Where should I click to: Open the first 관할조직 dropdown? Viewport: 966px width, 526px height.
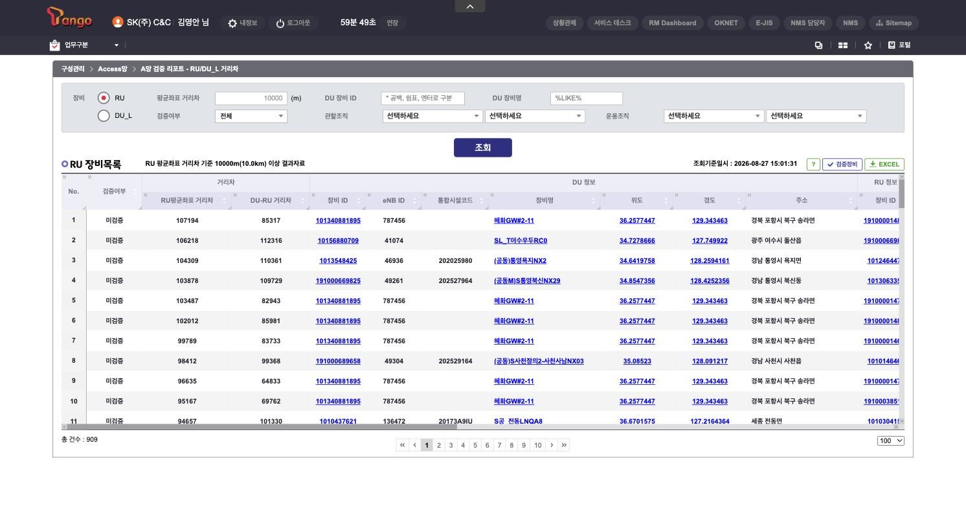[x=432, y=116]
